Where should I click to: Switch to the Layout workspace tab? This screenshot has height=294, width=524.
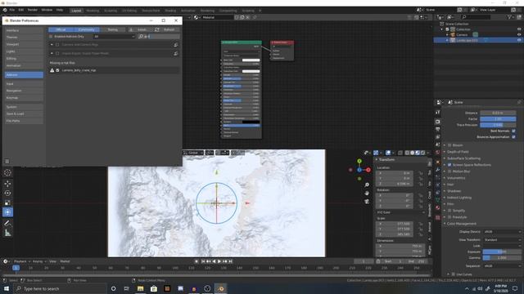pos(76,11)
